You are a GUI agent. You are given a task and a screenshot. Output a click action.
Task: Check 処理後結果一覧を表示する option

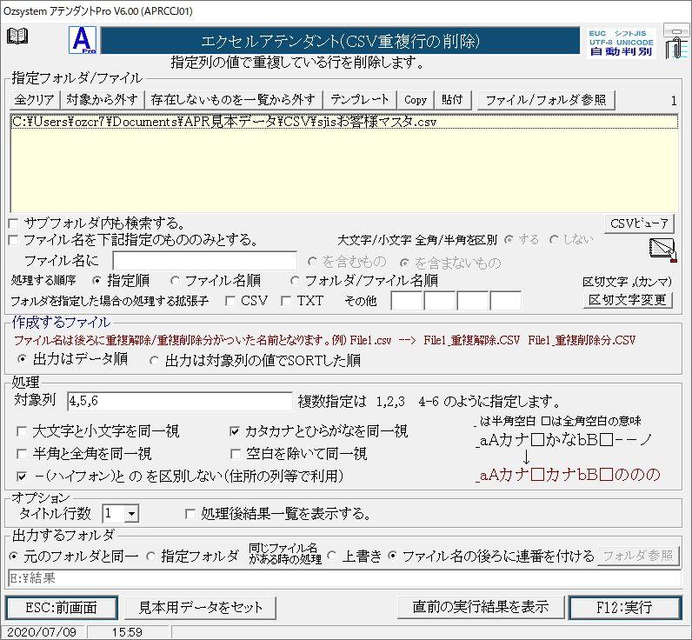(190, 514)
